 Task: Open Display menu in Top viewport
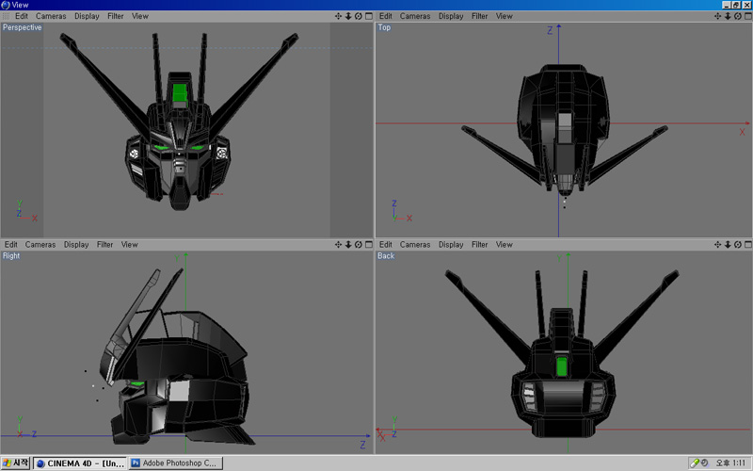(x=451, y=16)
